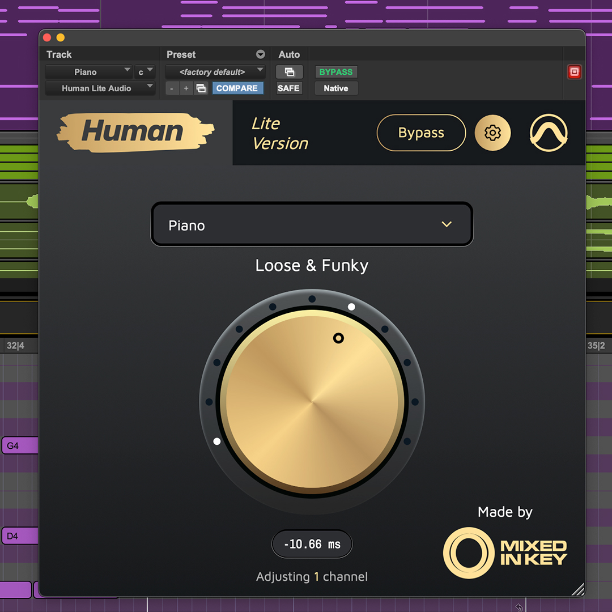Click the red target plugin window button
Viewport: 612px width, 612px height.
pyautogui.click(x=574, y=72)
